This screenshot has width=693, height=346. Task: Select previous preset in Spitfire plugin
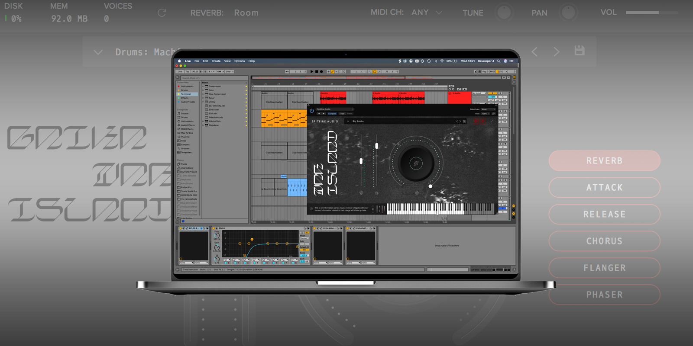(457, 122)
